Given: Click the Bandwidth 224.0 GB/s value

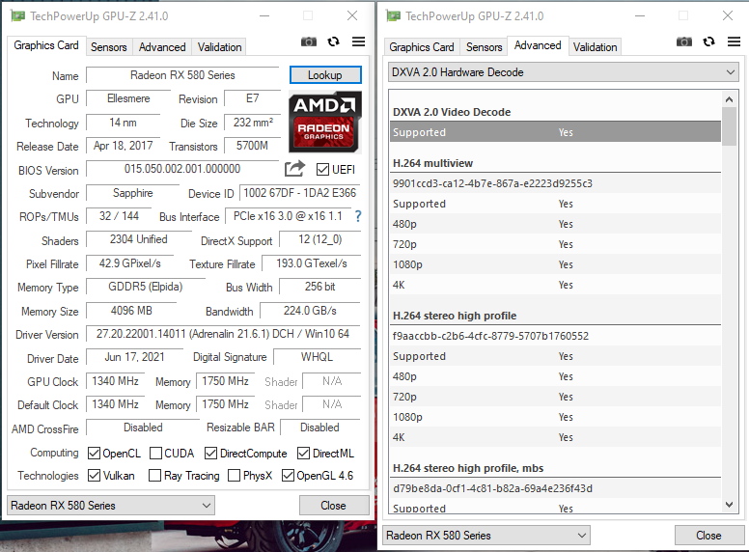Looking at the screenshot, I should click(x=310, y=311).
